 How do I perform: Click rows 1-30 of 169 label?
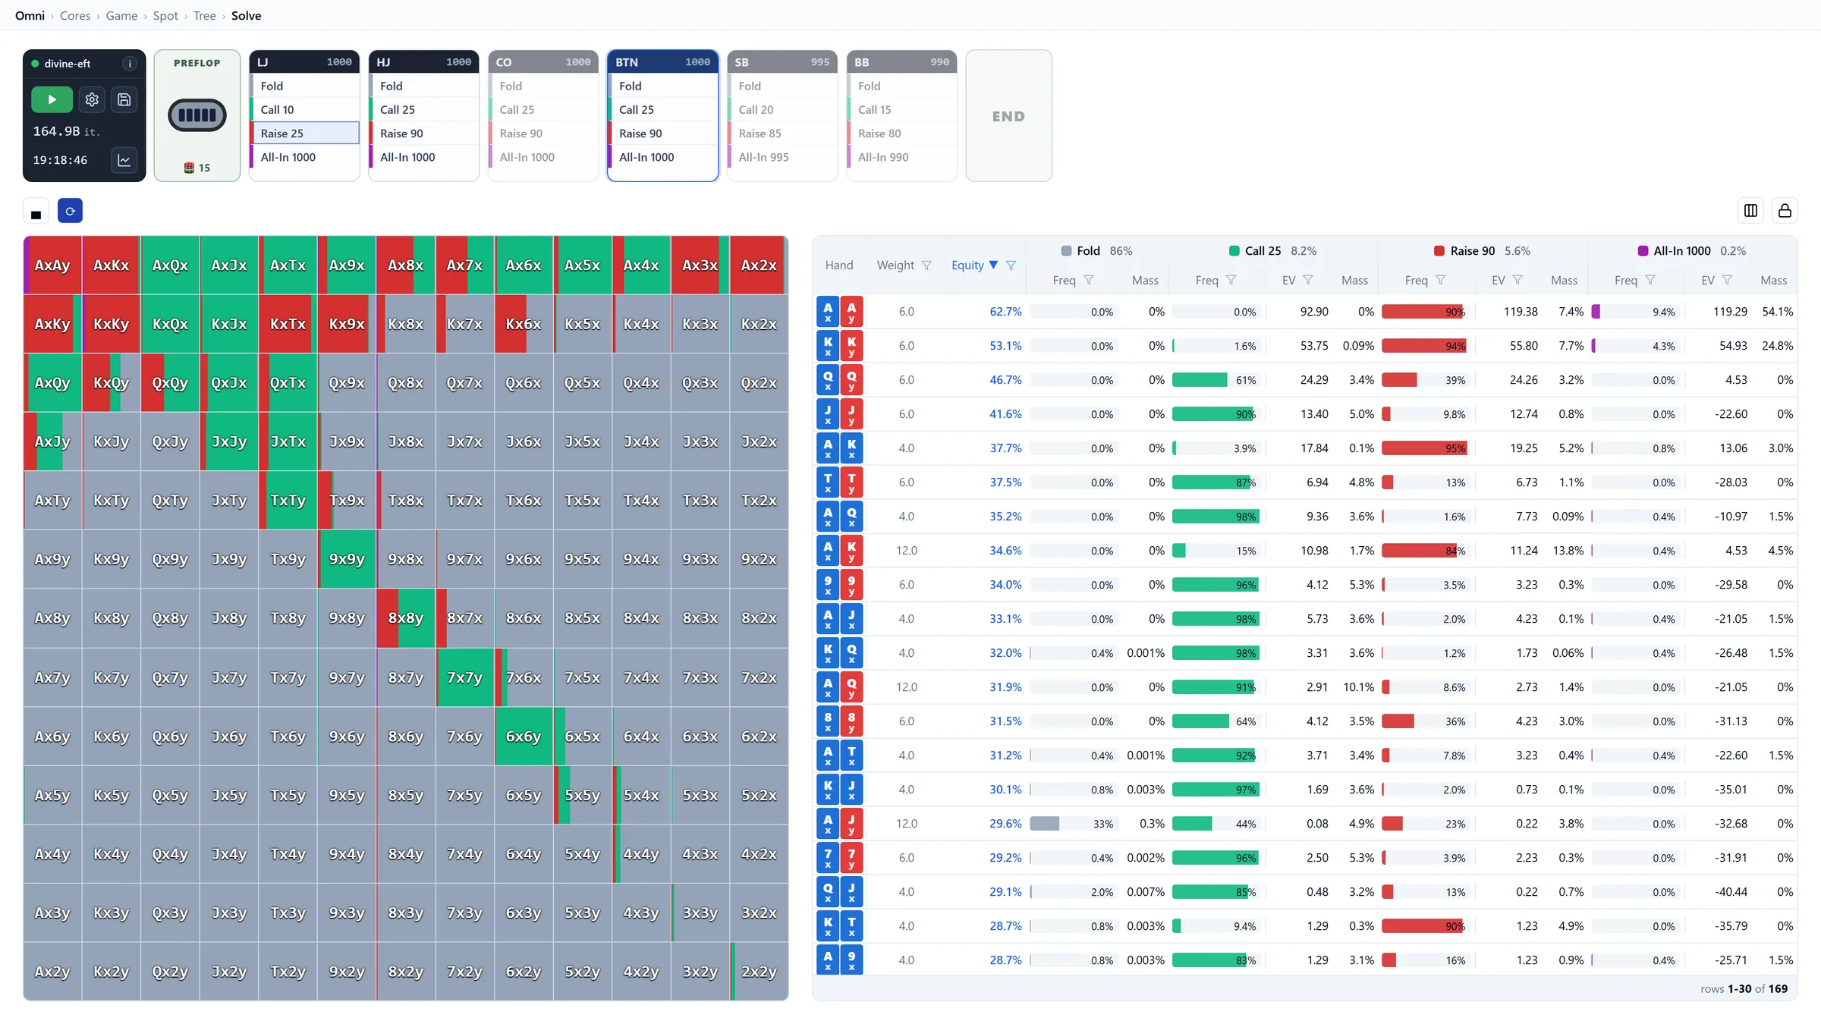[1744, 988]
